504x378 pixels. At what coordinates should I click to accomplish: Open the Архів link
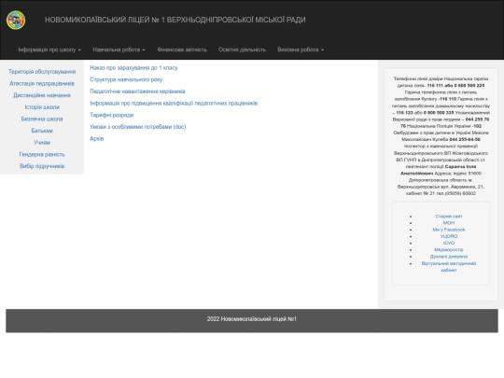pos(97,138)
